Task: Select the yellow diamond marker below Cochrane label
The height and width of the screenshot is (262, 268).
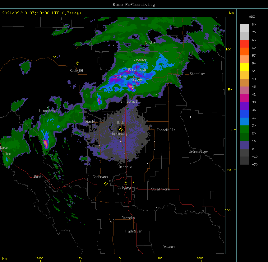Action: [106, 184]
